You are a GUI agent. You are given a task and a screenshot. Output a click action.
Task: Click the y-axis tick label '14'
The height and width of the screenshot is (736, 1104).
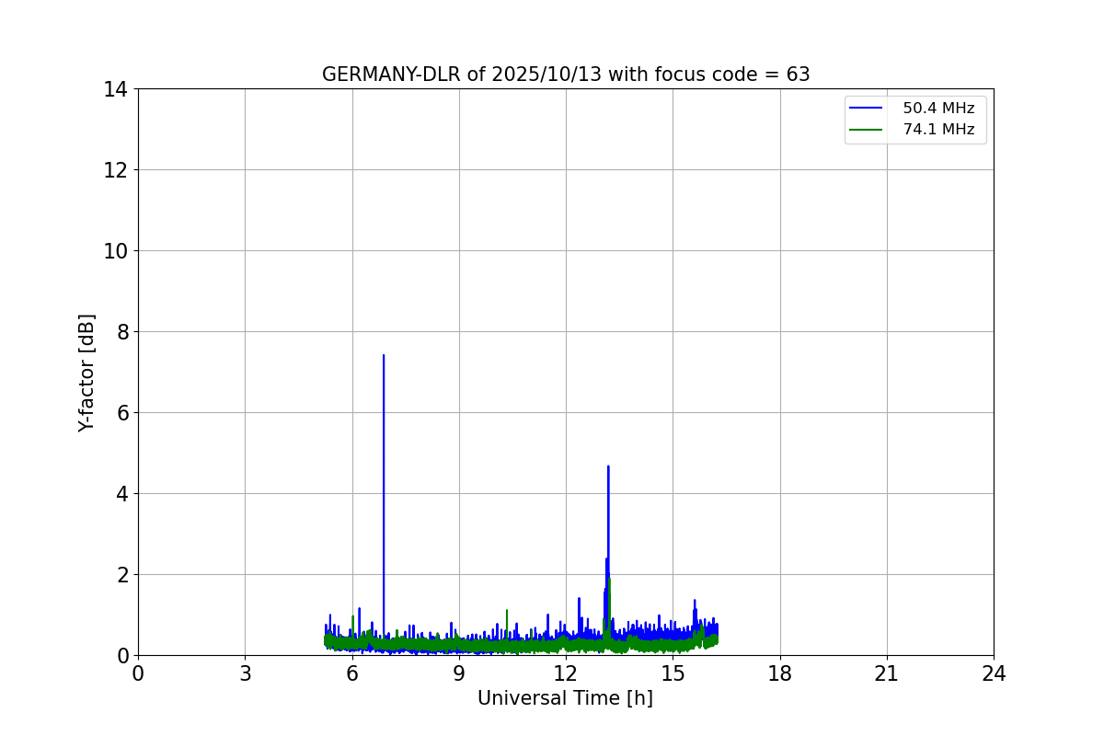point(116,89)
